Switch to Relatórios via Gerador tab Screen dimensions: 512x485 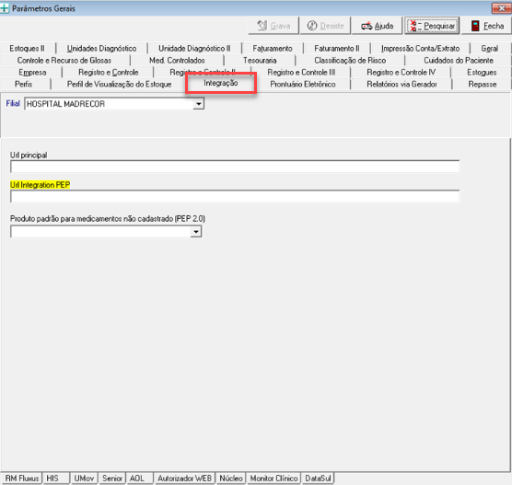(x=401, y=84)
